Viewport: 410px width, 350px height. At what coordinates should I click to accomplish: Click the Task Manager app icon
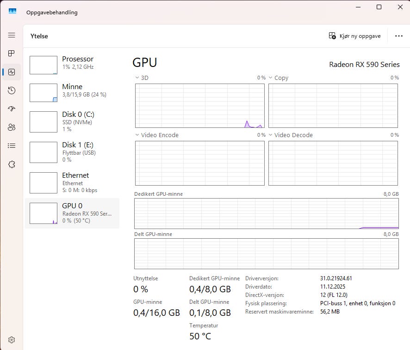[x=12, y=11]
